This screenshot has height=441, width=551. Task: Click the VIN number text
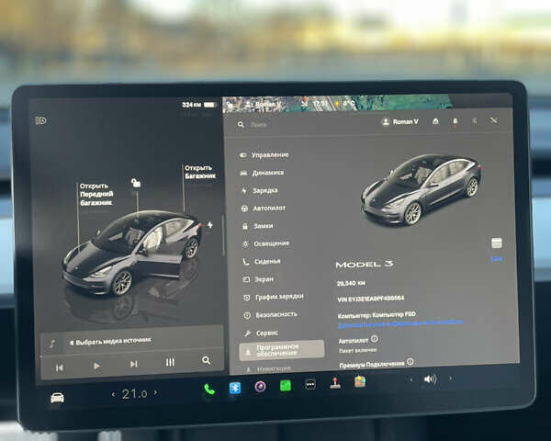point(371,299)
